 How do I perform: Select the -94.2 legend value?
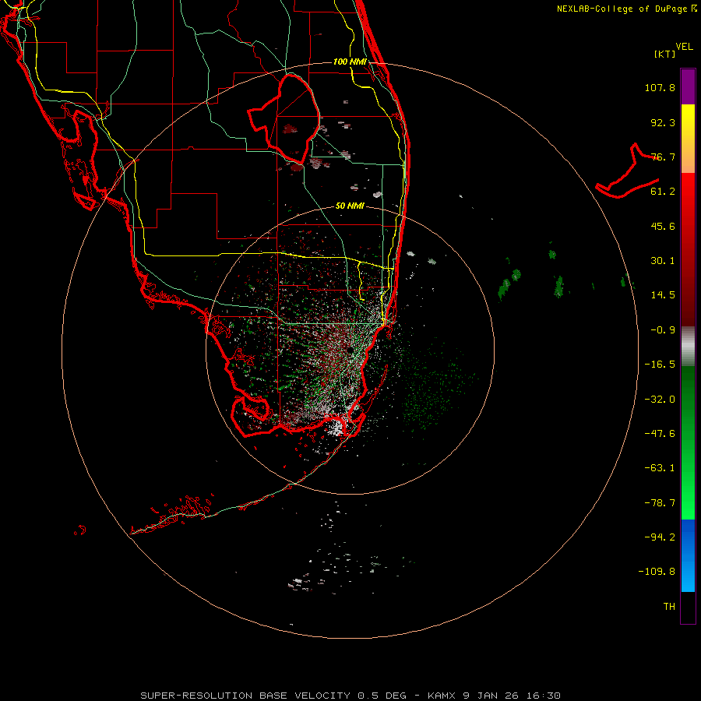660,537
